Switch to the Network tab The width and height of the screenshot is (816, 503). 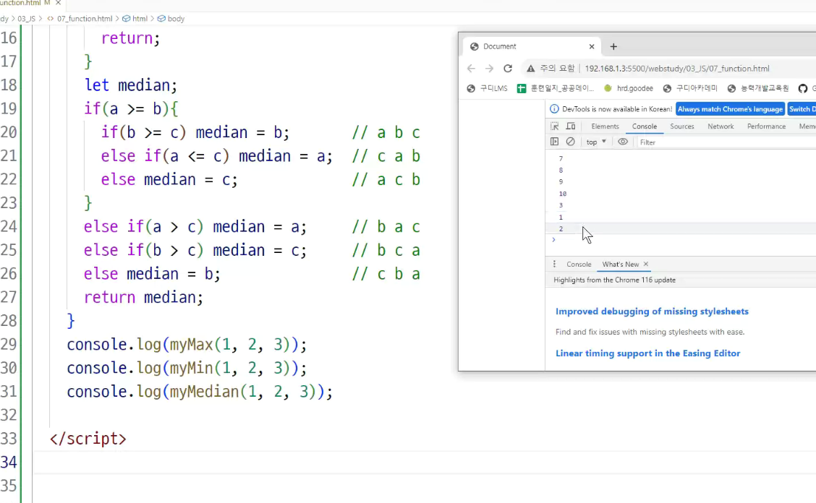pos(721,126)
